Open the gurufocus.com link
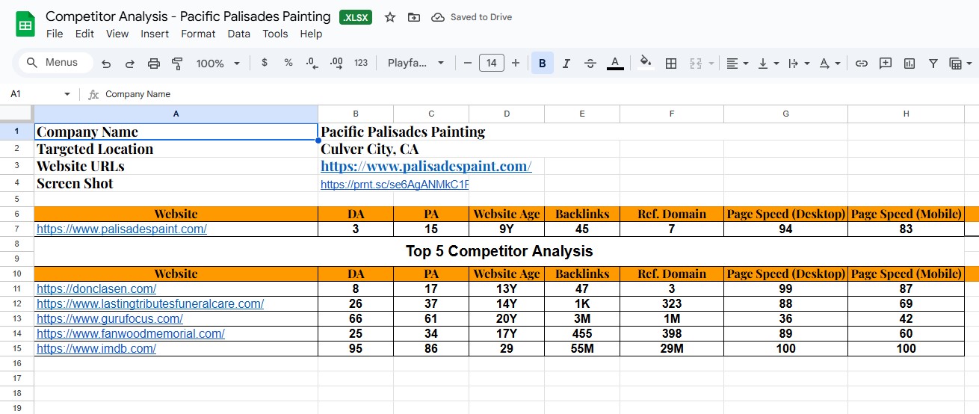This screenshot has width=979, height=414. click(110, 318)
